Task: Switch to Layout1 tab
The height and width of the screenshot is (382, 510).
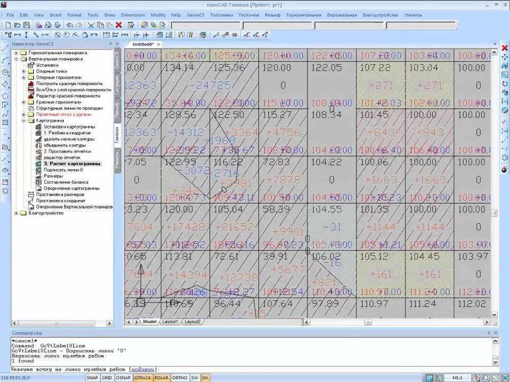Action: [x=170, y=322]
